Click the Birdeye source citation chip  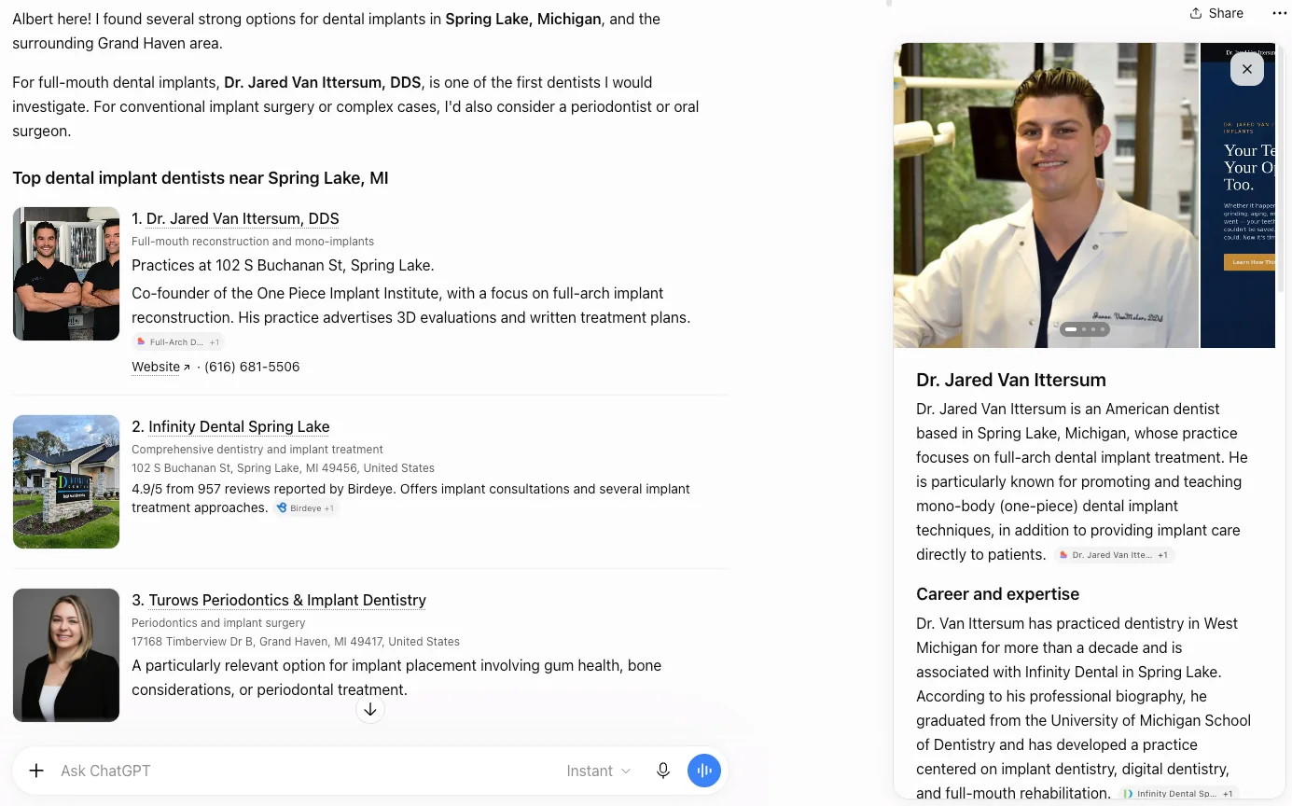click(306, 508)
